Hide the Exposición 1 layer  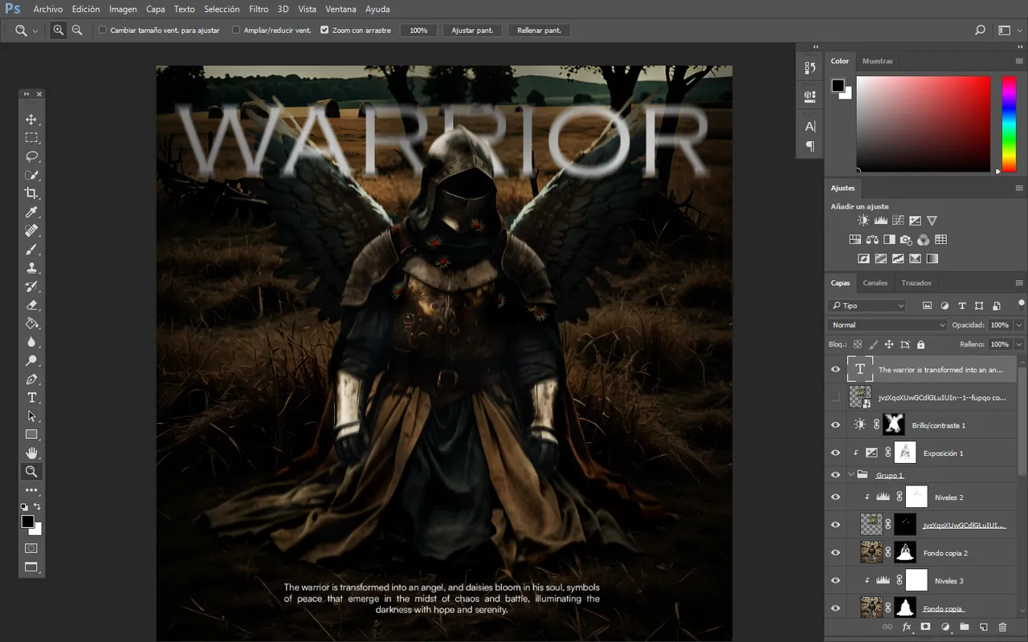(x=835, y=453)
